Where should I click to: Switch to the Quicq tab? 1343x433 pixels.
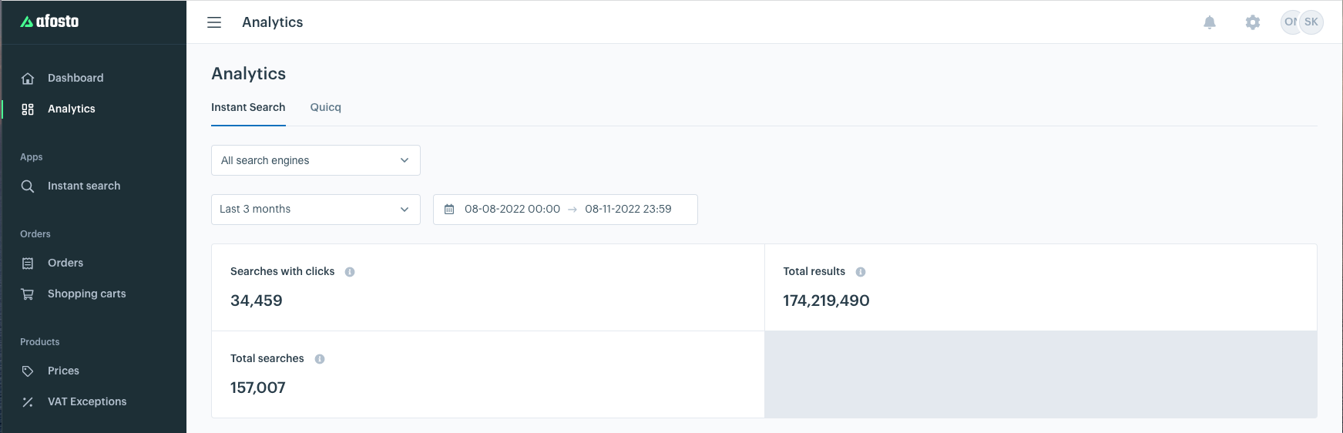(325, 107)
